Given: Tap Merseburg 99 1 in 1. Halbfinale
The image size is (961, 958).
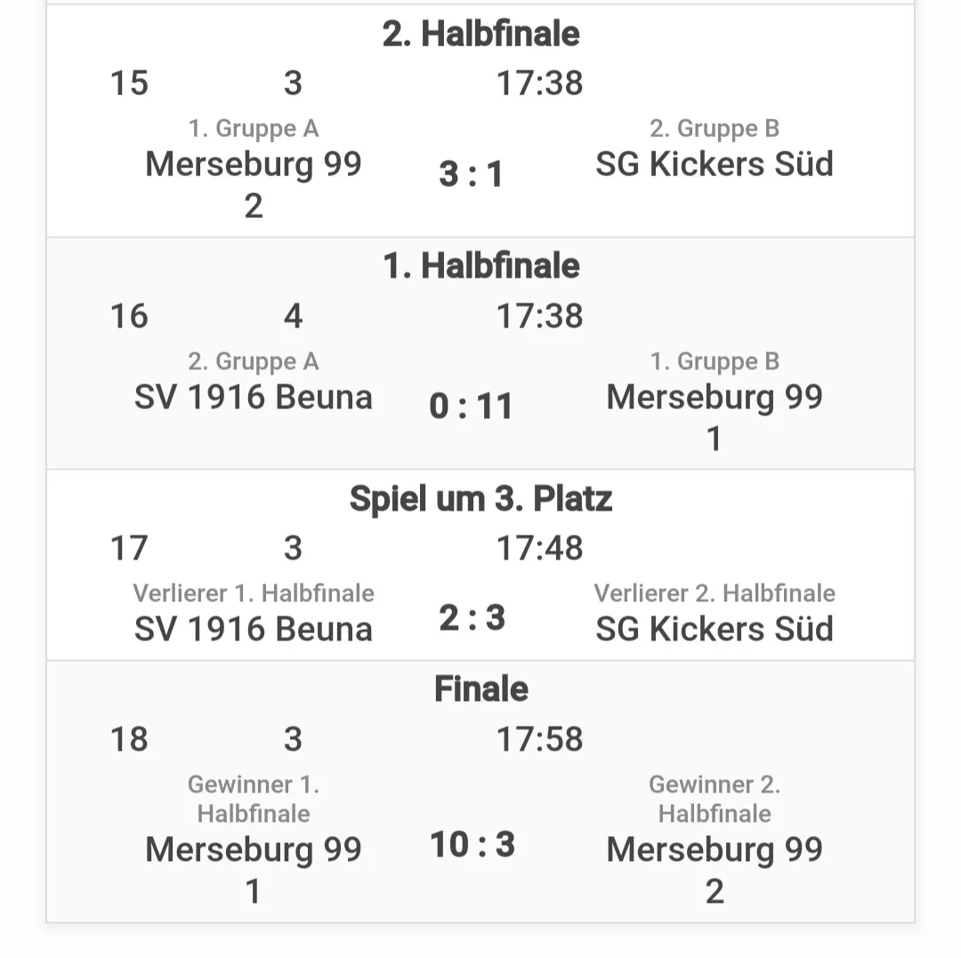Looking at the screenshot, I should (x=714, y=417).
